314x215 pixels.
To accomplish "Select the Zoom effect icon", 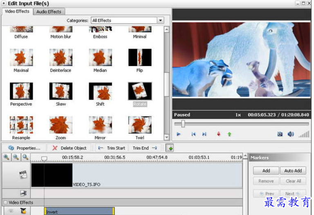I will coord(61,125).
